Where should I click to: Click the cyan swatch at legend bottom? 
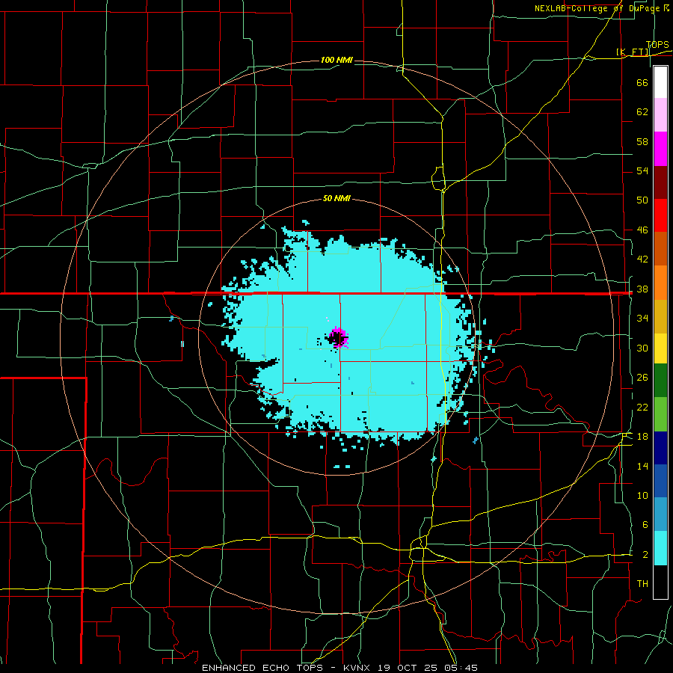coord(660,548)
